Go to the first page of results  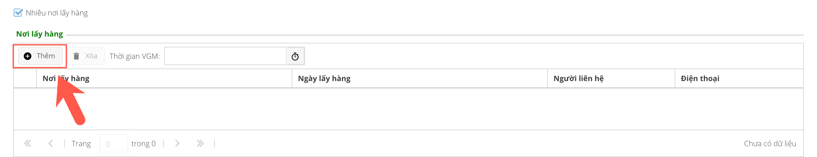28,144
